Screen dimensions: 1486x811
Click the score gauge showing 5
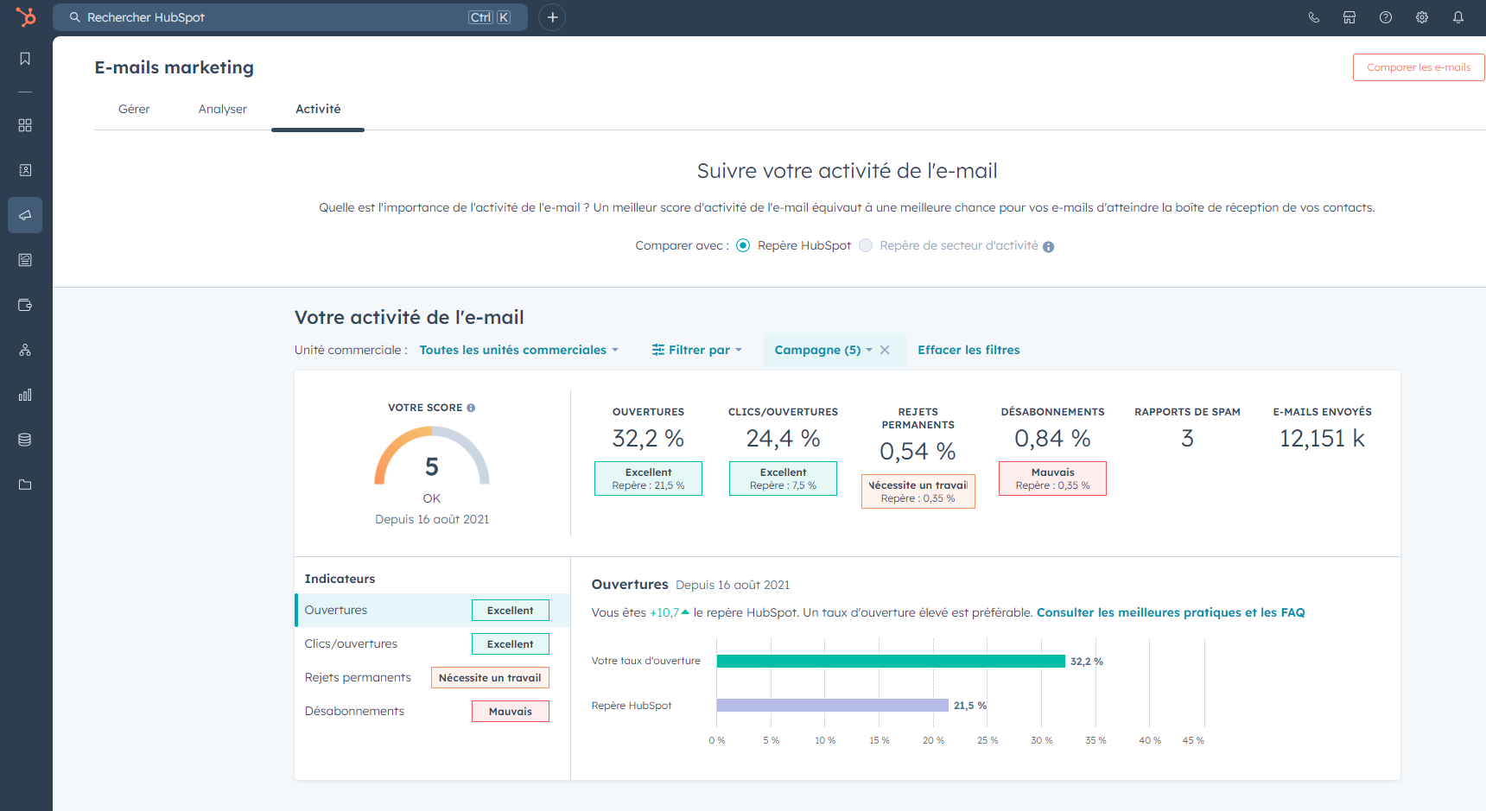pyautogui.click(x=432, y=455)
